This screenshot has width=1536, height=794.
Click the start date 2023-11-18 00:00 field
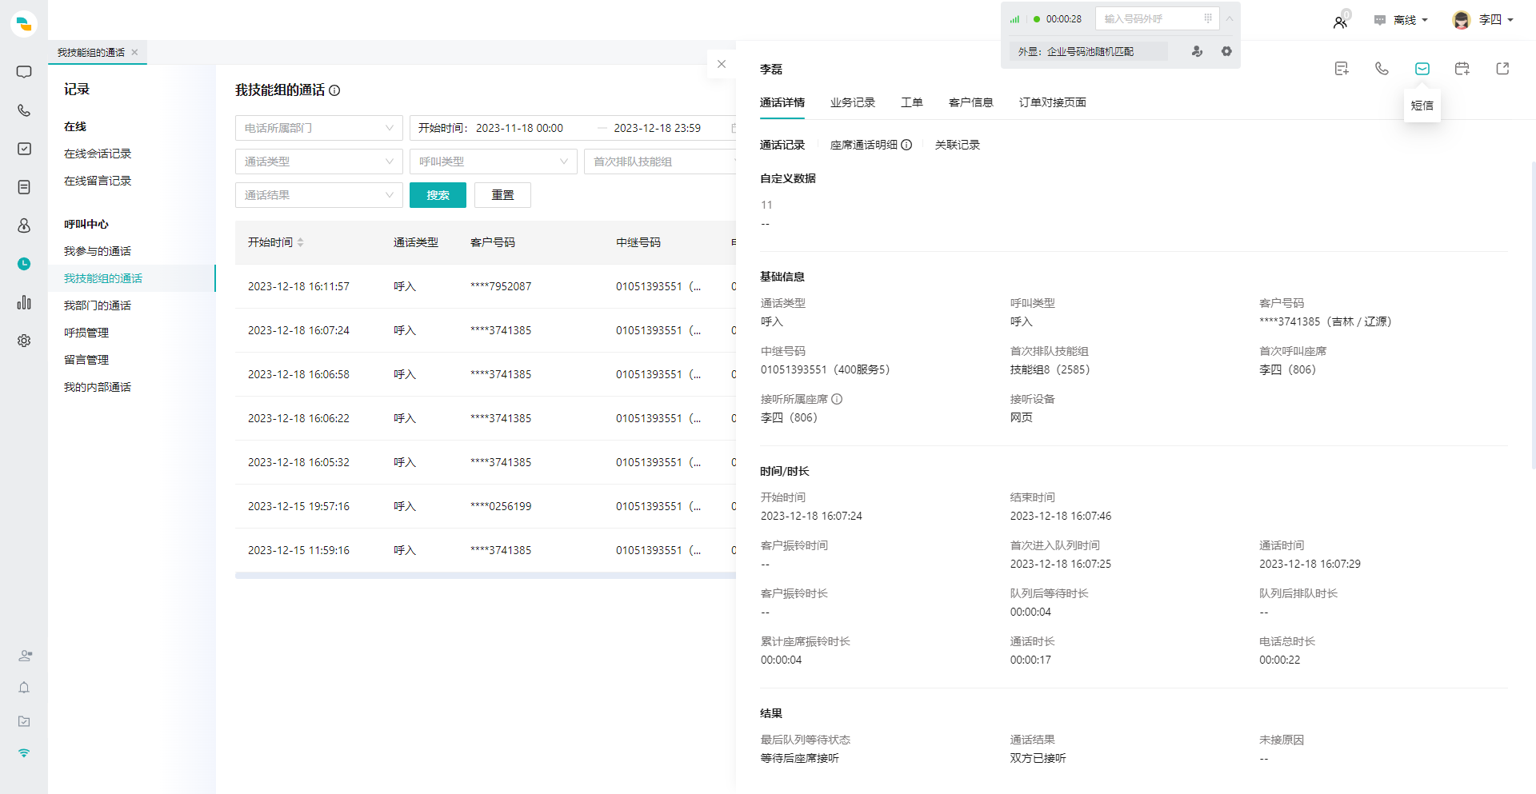(519, 128)
